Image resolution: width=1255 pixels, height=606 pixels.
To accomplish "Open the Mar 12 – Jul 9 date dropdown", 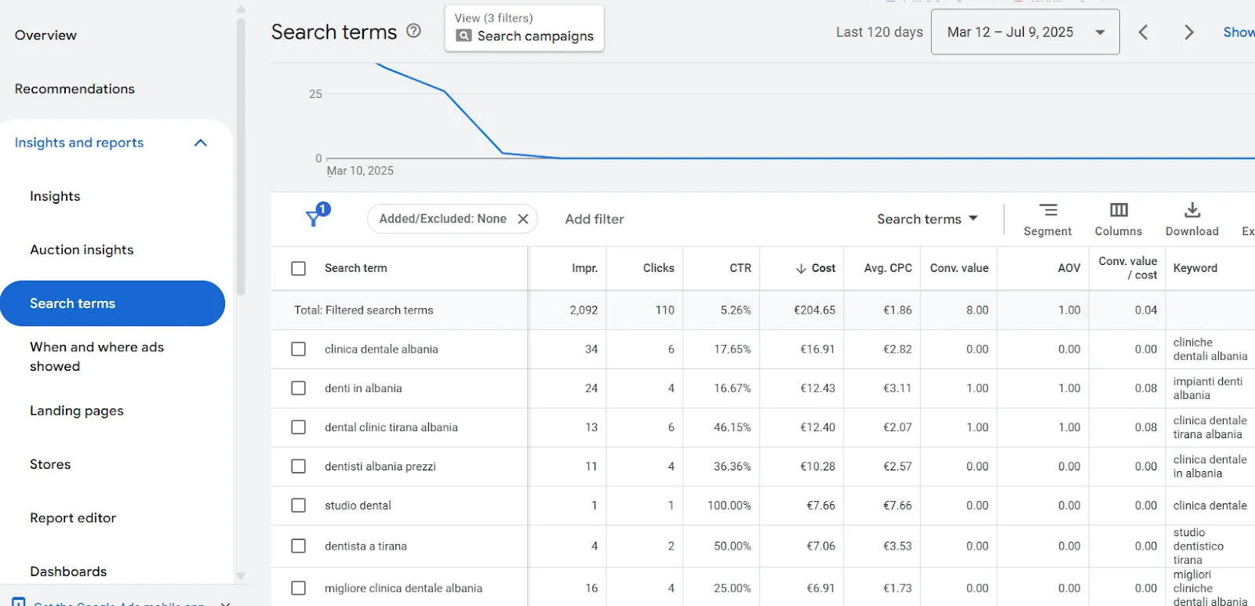I will [1025, 32].
